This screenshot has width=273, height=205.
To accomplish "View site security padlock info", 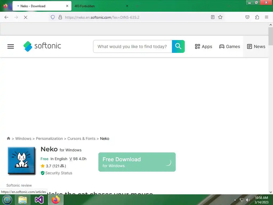I will tap(60, 17).
